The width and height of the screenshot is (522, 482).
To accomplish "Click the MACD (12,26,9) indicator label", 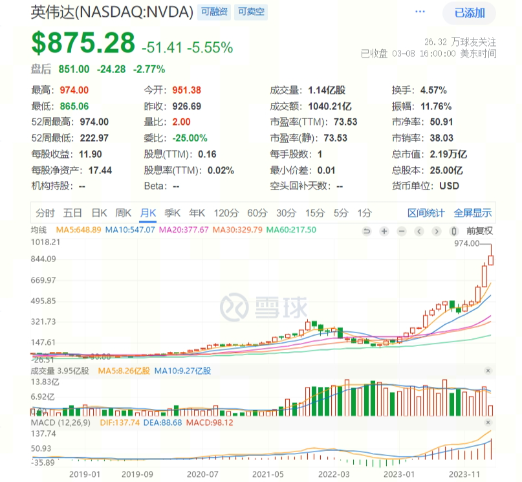I will point(61,422).
